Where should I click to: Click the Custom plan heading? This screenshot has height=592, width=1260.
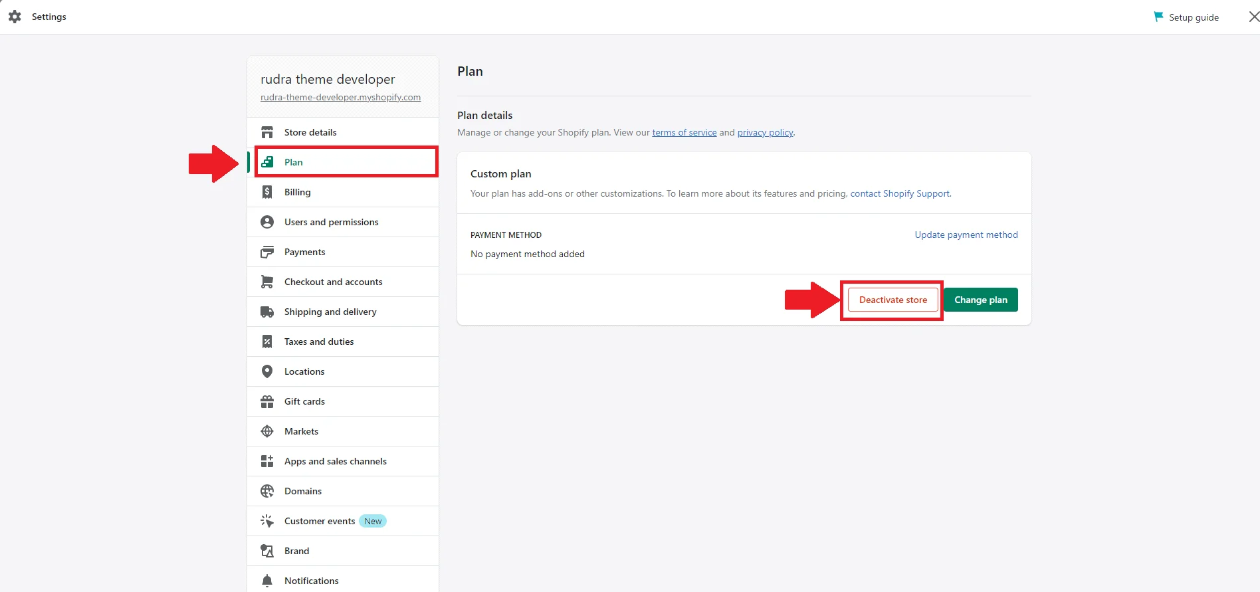(x=500, y=173)
